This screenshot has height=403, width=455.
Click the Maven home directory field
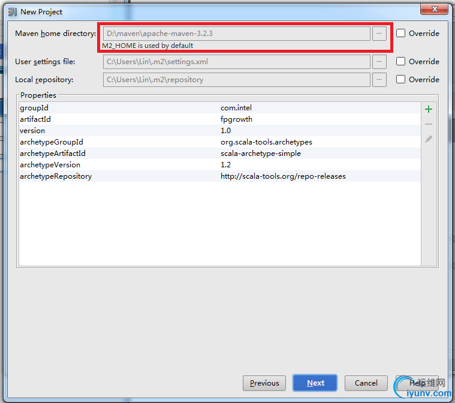tap(237, 34)
